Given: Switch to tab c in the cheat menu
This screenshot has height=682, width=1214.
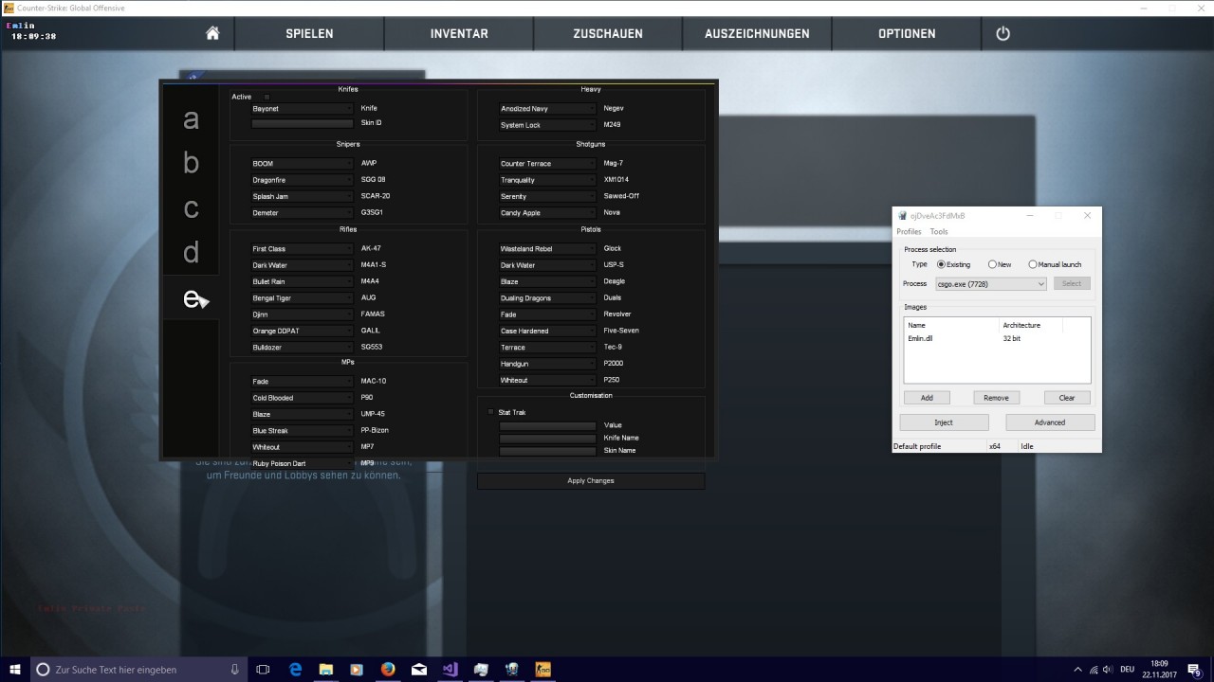Looking at the screenshot, I should click(x=191, y=207).
